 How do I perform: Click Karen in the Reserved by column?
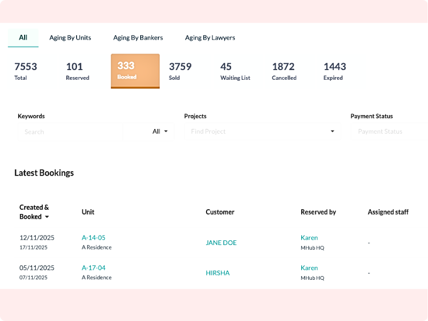309,238
